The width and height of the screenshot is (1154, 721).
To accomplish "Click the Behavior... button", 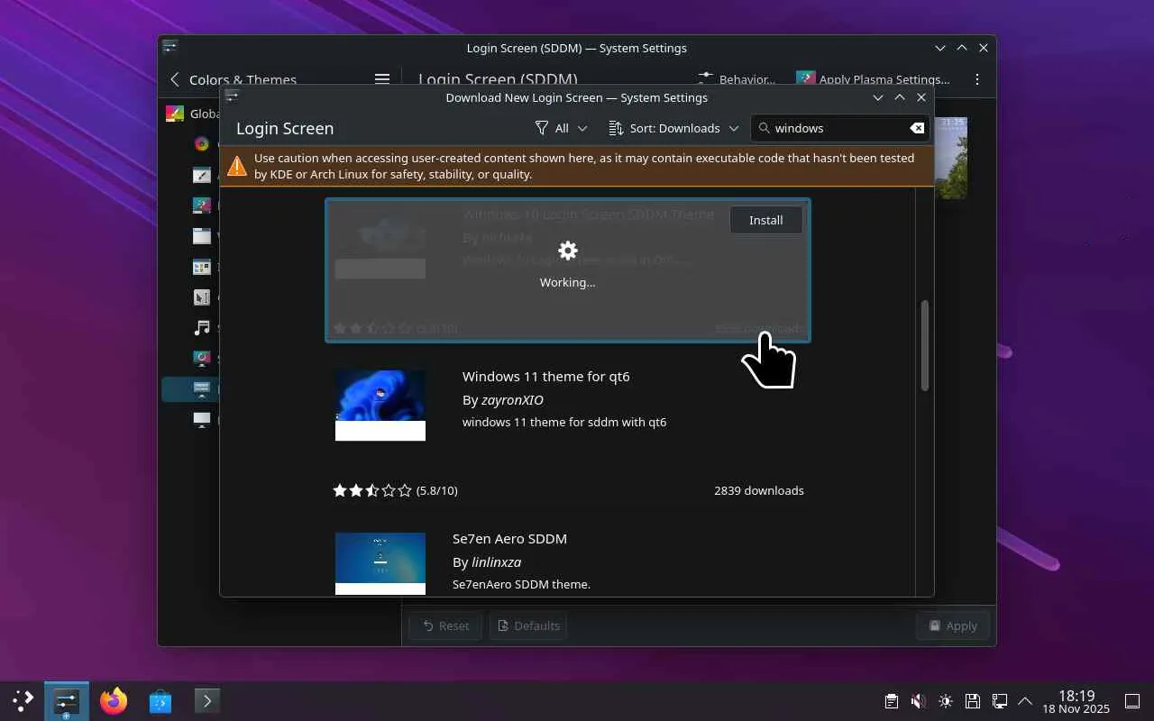I will tap(737, 79).
